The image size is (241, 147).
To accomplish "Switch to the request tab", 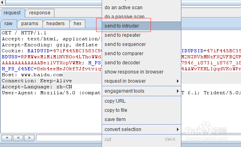I will pyautogui.click(x=12, y=13).
